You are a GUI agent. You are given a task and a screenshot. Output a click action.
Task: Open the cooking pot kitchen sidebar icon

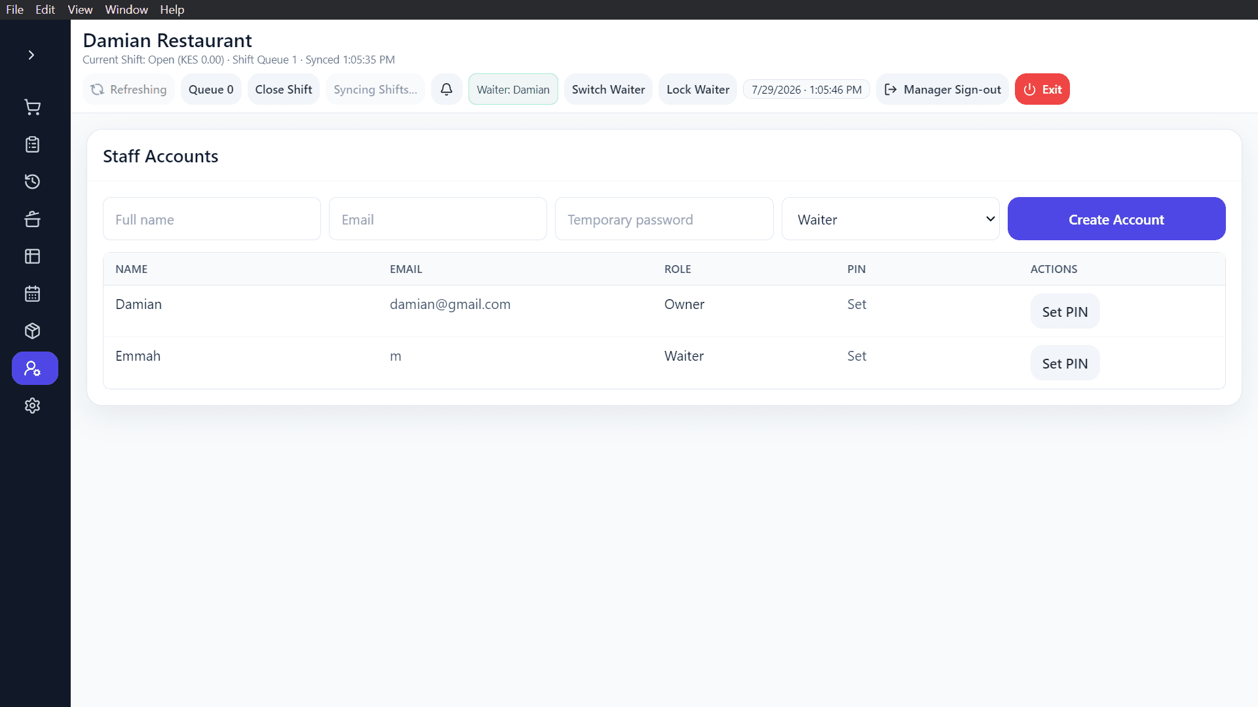point(32,219)
